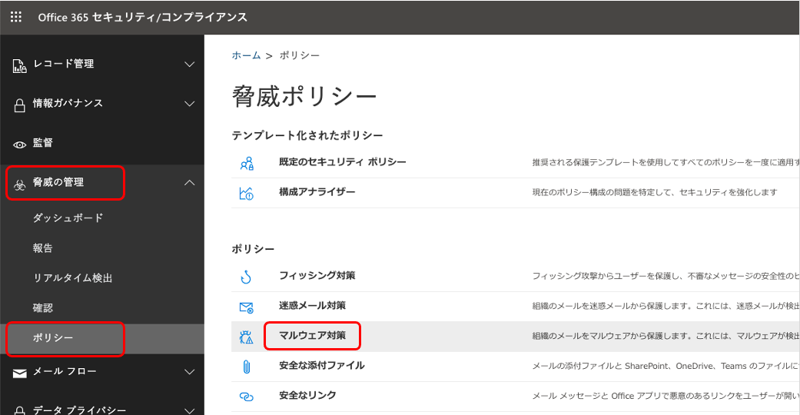This screenshot has height=415, width=800.
Task: Click the anti-phishing hook icon
Action: pos(247,277)
